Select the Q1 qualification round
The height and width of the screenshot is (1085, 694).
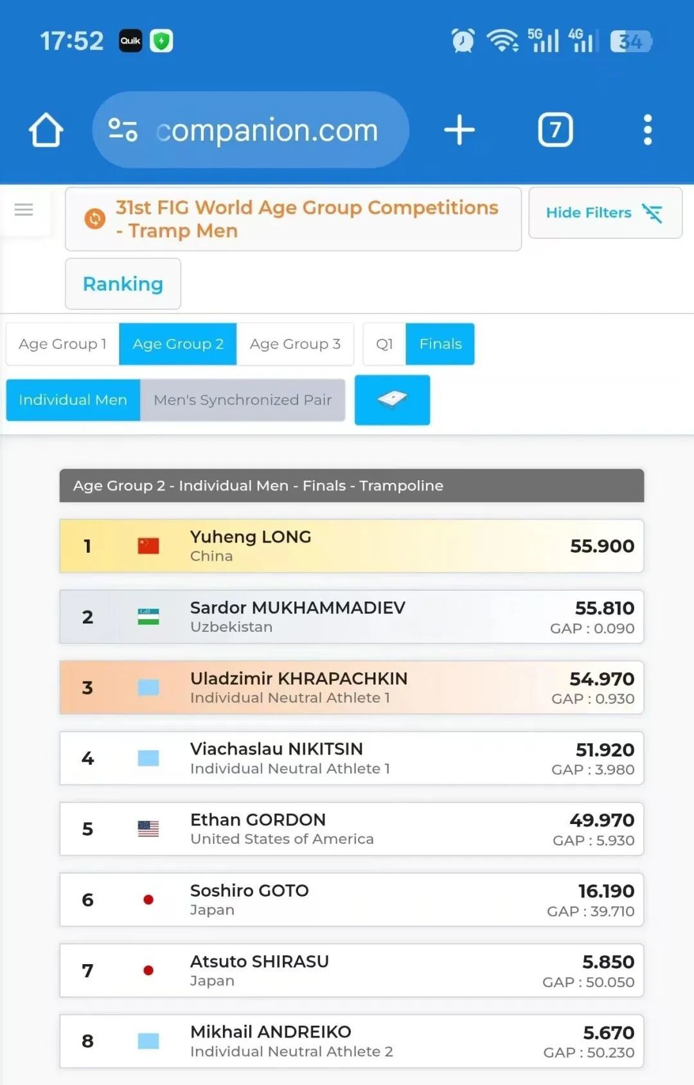[384, 344]
